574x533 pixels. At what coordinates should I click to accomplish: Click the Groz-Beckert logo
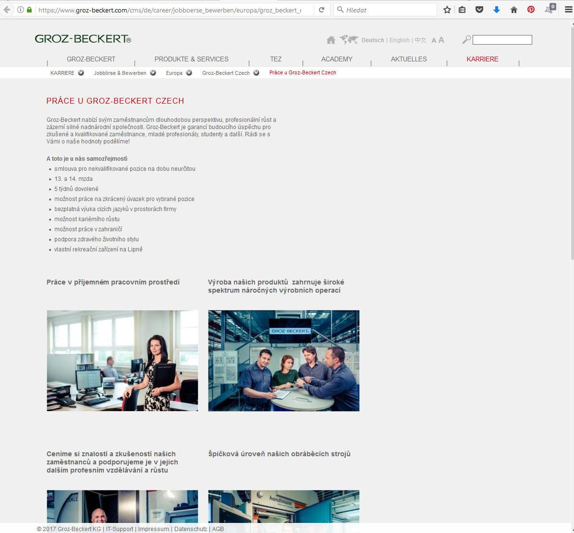(x=83, y=39)
